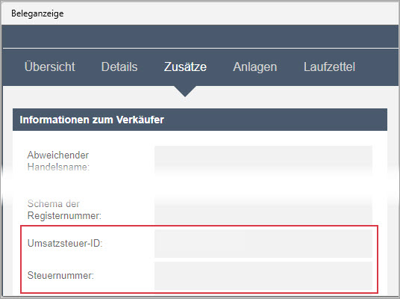Click the Steuernummer label text
400x299 pixels.
pos(60,276)
